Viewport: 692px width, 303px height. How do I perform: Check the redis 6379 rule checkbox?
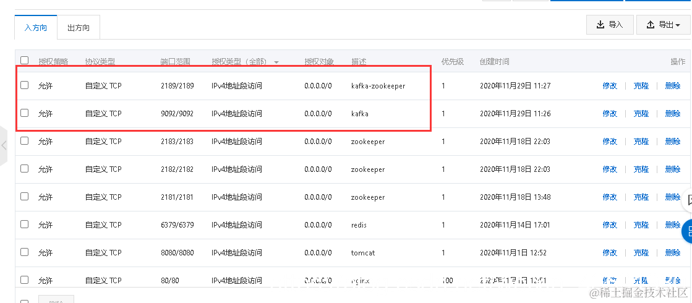coord(25,224)
